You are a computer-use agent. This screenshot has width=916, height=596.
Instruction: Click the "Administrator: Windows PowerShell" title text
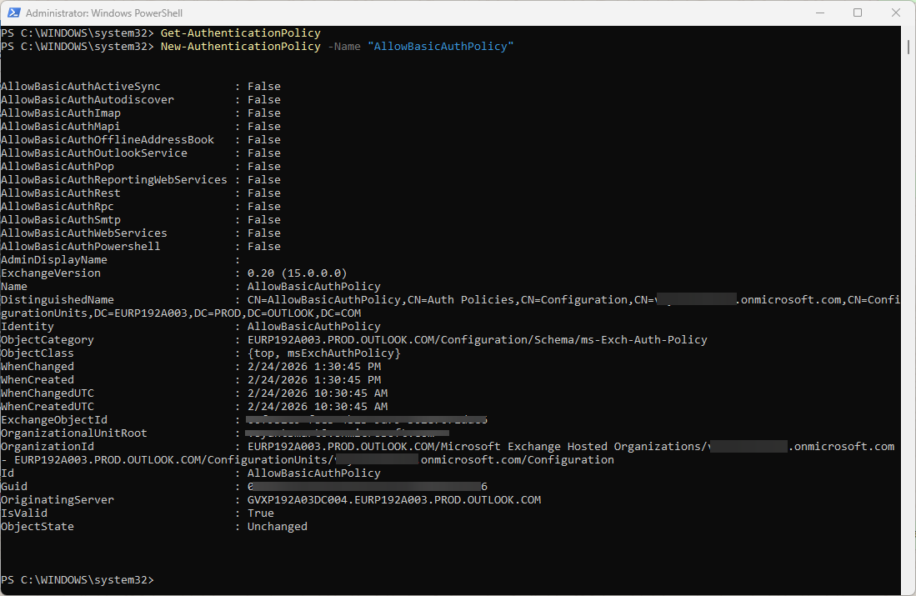click(x=103, y=13)
